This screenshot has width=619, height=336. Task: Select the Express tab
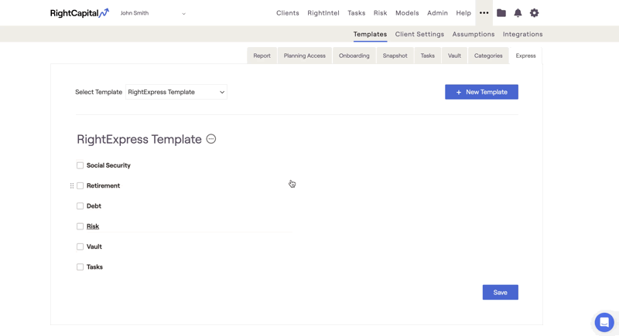(526, 56)
